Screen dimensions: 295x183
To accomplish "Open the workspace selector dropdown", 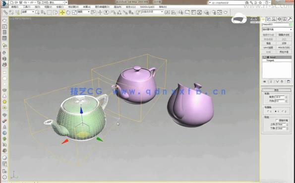I will [53, 2].
